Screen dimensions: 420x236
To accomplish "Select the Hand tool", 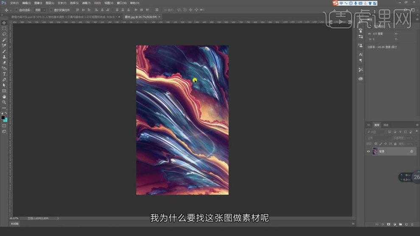I will click(x=4, y=96).
